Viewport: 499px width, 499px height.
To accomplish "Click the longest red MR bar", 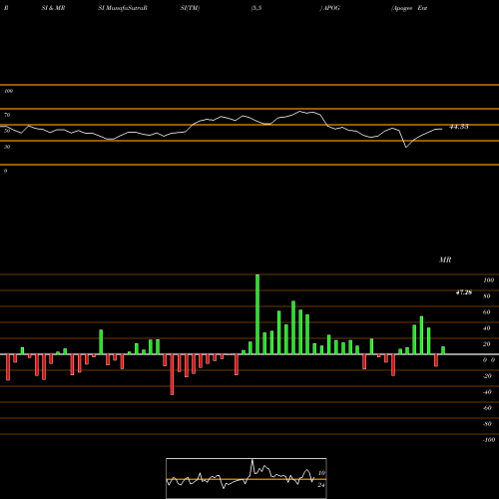I will pyautogui.click(x=172, y=374).
